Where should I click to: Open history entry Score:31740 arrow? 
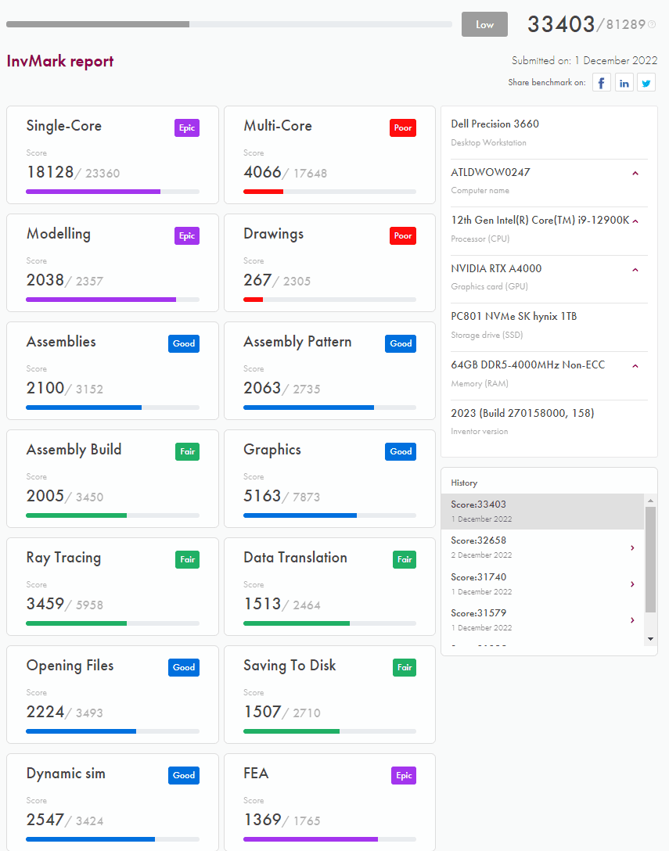pyautogui.click(x=633, y=584)
